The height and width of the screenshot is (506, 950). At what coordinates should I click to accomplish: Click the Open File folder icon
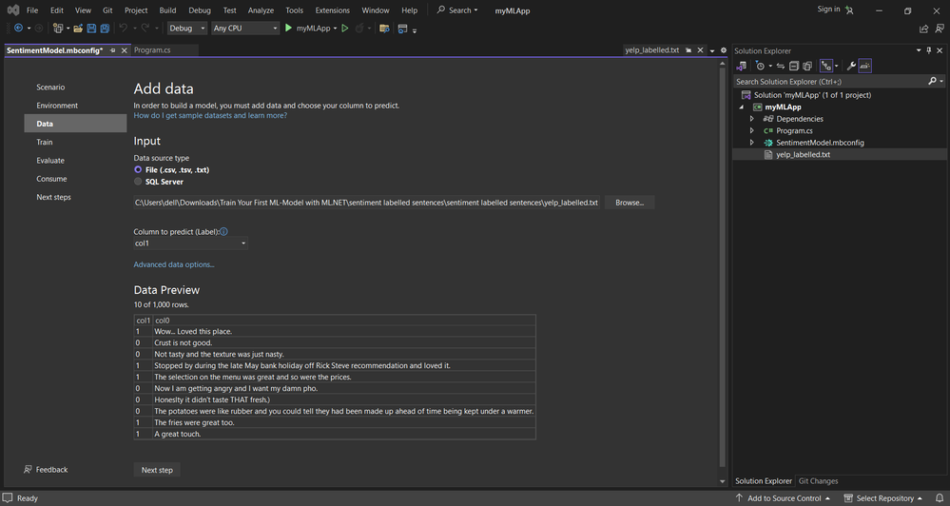coord(78,28)
